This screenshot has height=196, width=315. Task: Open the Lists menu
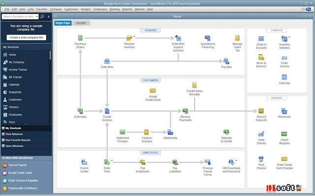point(31,9)
